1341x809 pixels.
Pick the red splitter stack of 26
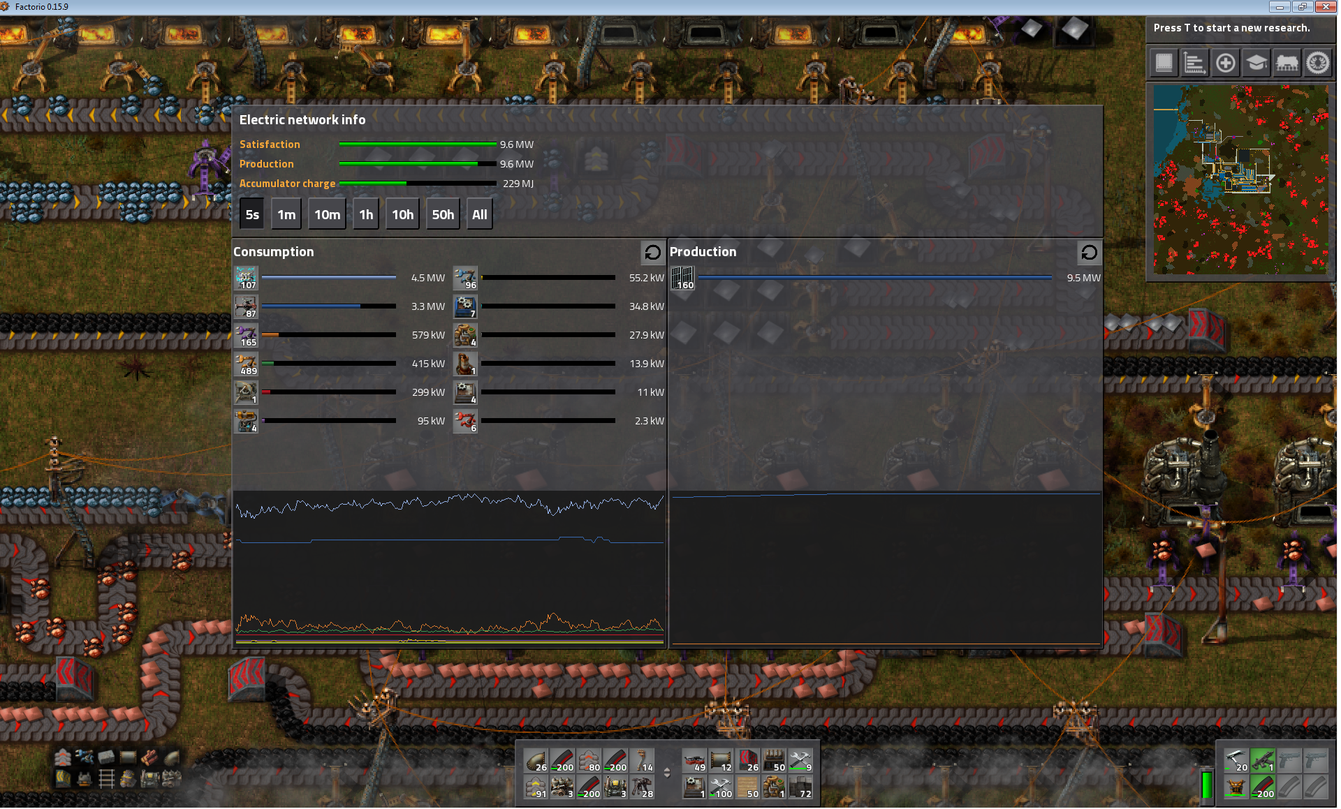coord(747,760)
